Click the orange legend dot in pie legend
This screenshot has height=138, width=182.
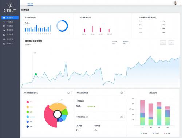28,107
